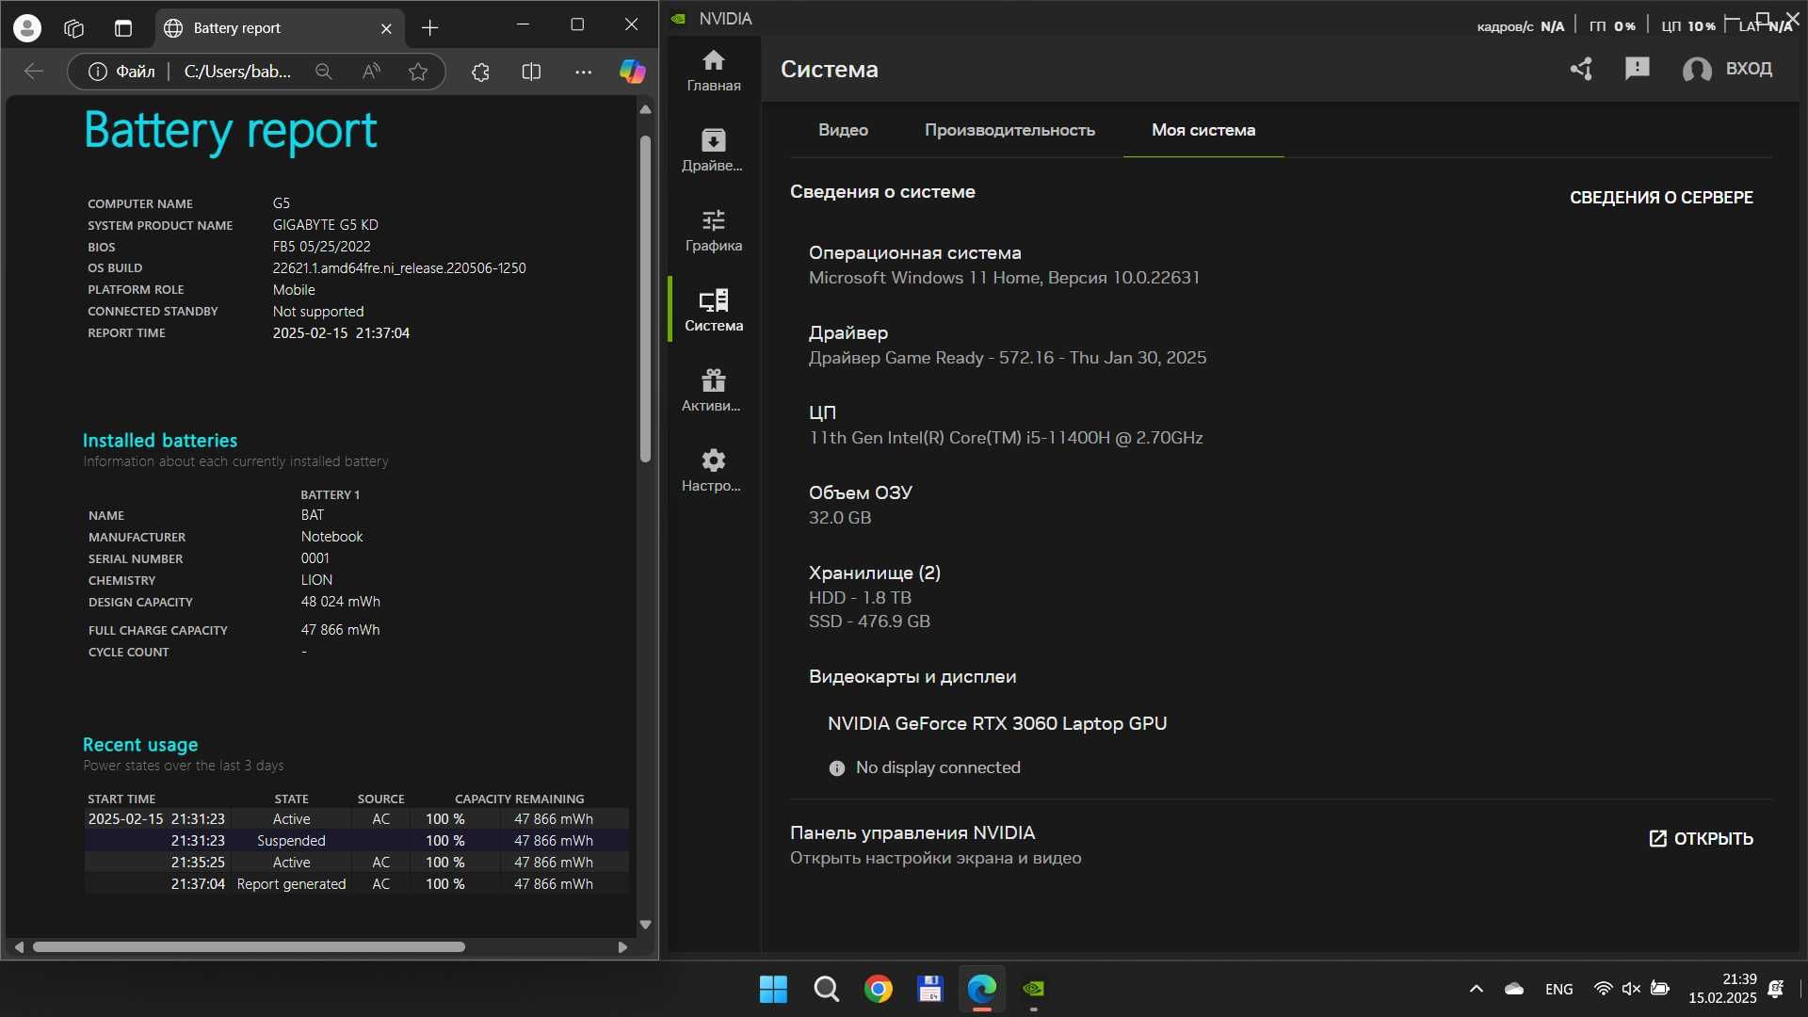Open the Главная home section in NVIDIA app
Viewport: 1808px width, 1017px height.
click(713, 71)
